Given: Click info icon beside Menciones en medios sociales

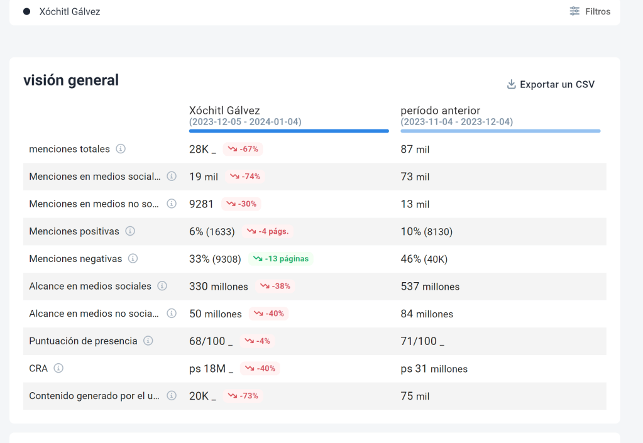Looking at the screenshot, I should [171, 177].
